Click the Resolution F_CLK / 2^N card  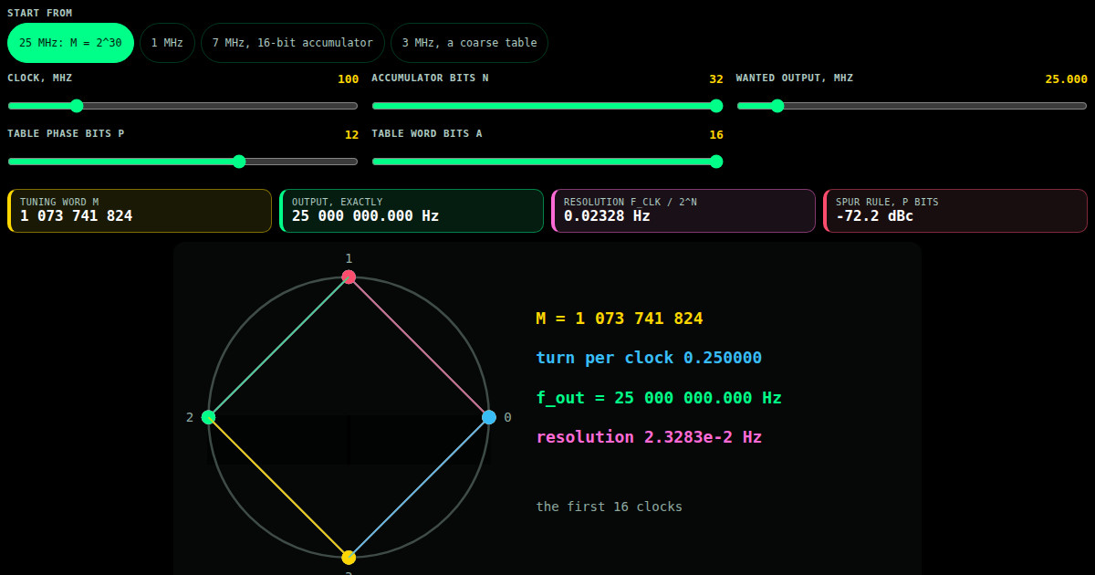(683, 211)
